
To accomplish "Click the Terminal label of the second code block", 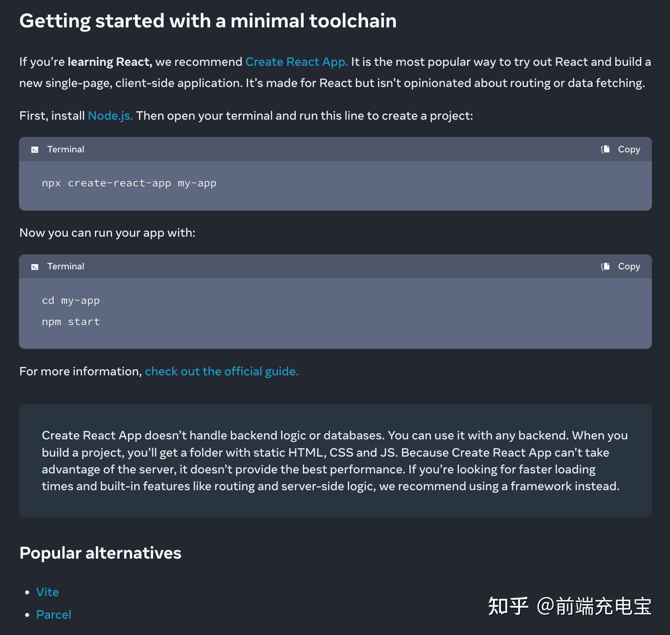I will 65,266.
